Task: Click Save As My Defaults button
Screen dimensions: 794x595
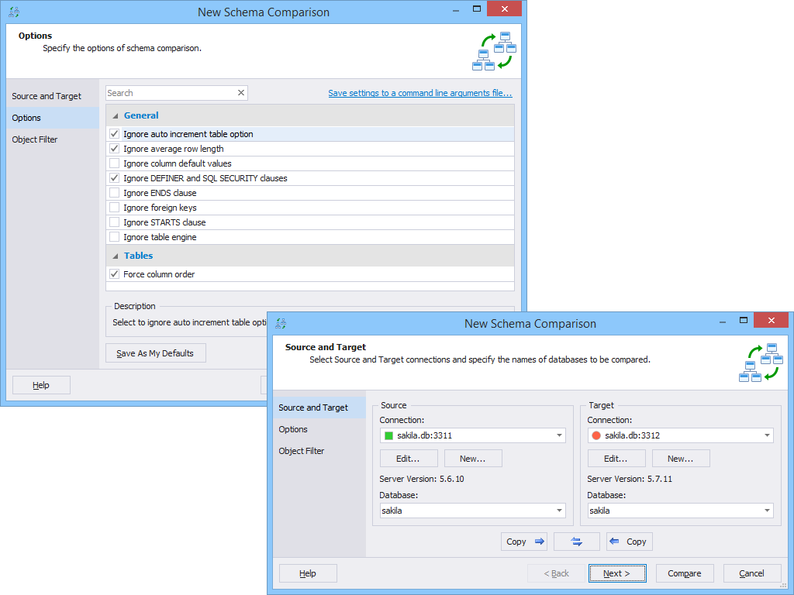Action: [x=155, y=353]
